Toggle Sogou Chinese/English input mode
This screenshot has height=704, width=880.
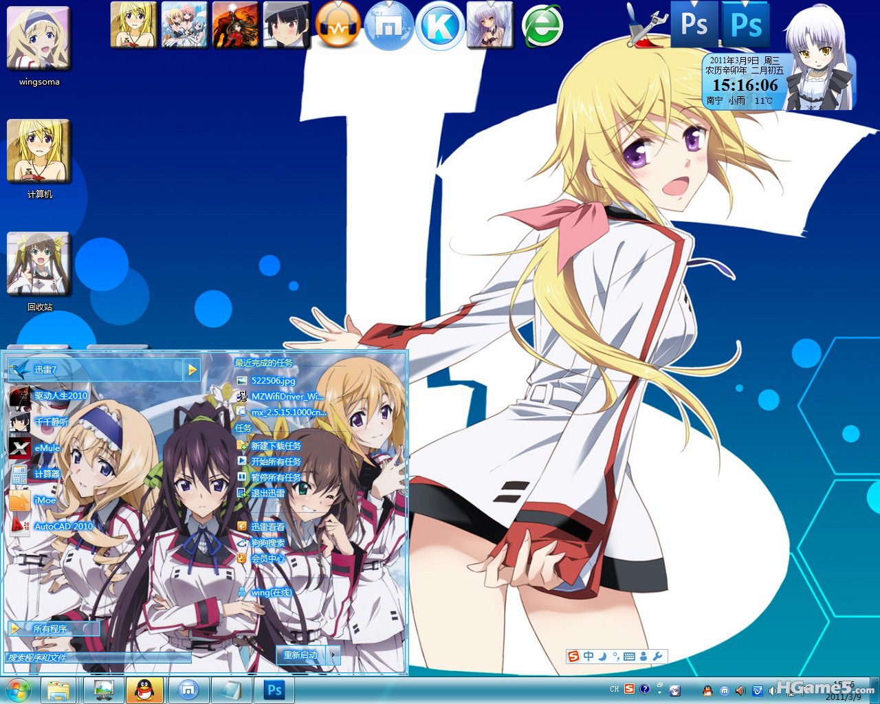click(588, 656)
